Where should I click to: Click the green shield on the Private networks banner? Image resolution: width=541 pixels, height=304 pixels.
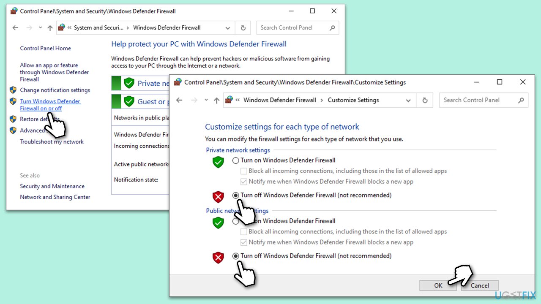[129, 83]
